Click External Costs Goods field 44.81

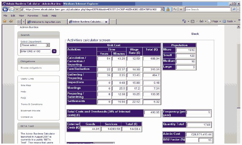point(90,129)
